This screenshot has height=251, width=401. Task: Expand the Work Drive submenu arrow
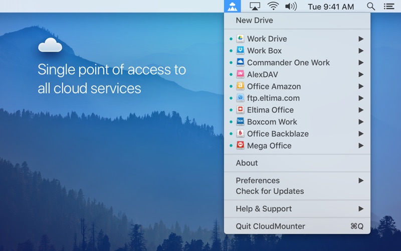tap(361, 39)
